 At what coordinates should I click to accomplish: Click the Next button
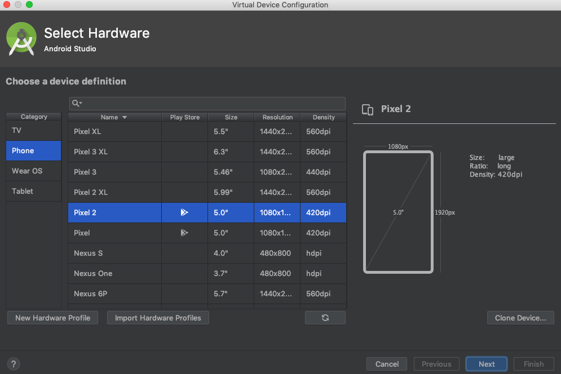487,364
